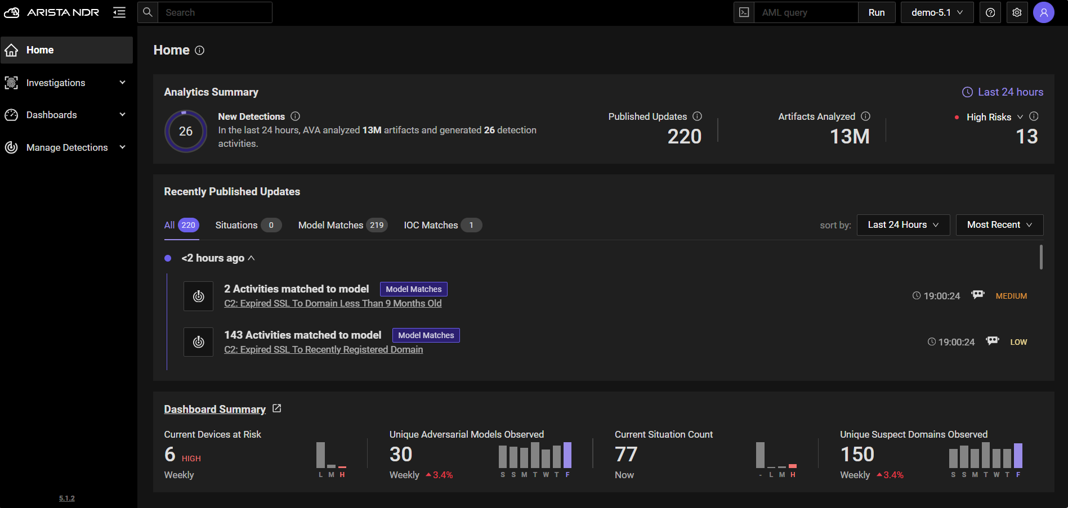Open the demo-5.1 environment dropdown

[936, 12]
